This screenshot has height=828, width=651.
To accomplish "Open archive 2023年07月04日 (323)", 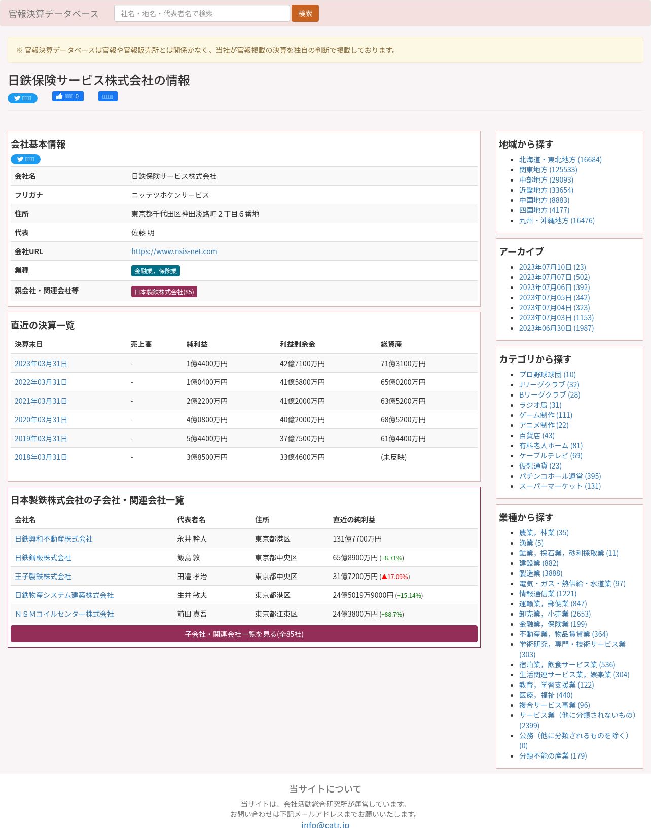I will (x=555, y=308).
